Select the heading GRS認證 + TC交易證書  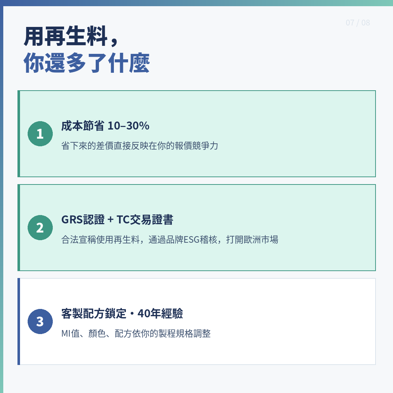[117, 220]
